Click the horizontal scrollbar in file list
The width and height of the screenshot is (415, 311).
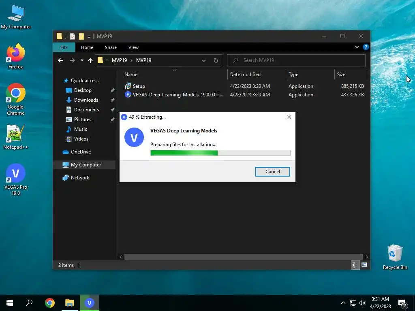(243, 257)
